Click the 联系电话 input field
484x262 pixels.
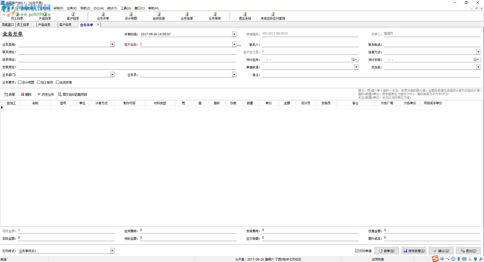tap(432, 44)
